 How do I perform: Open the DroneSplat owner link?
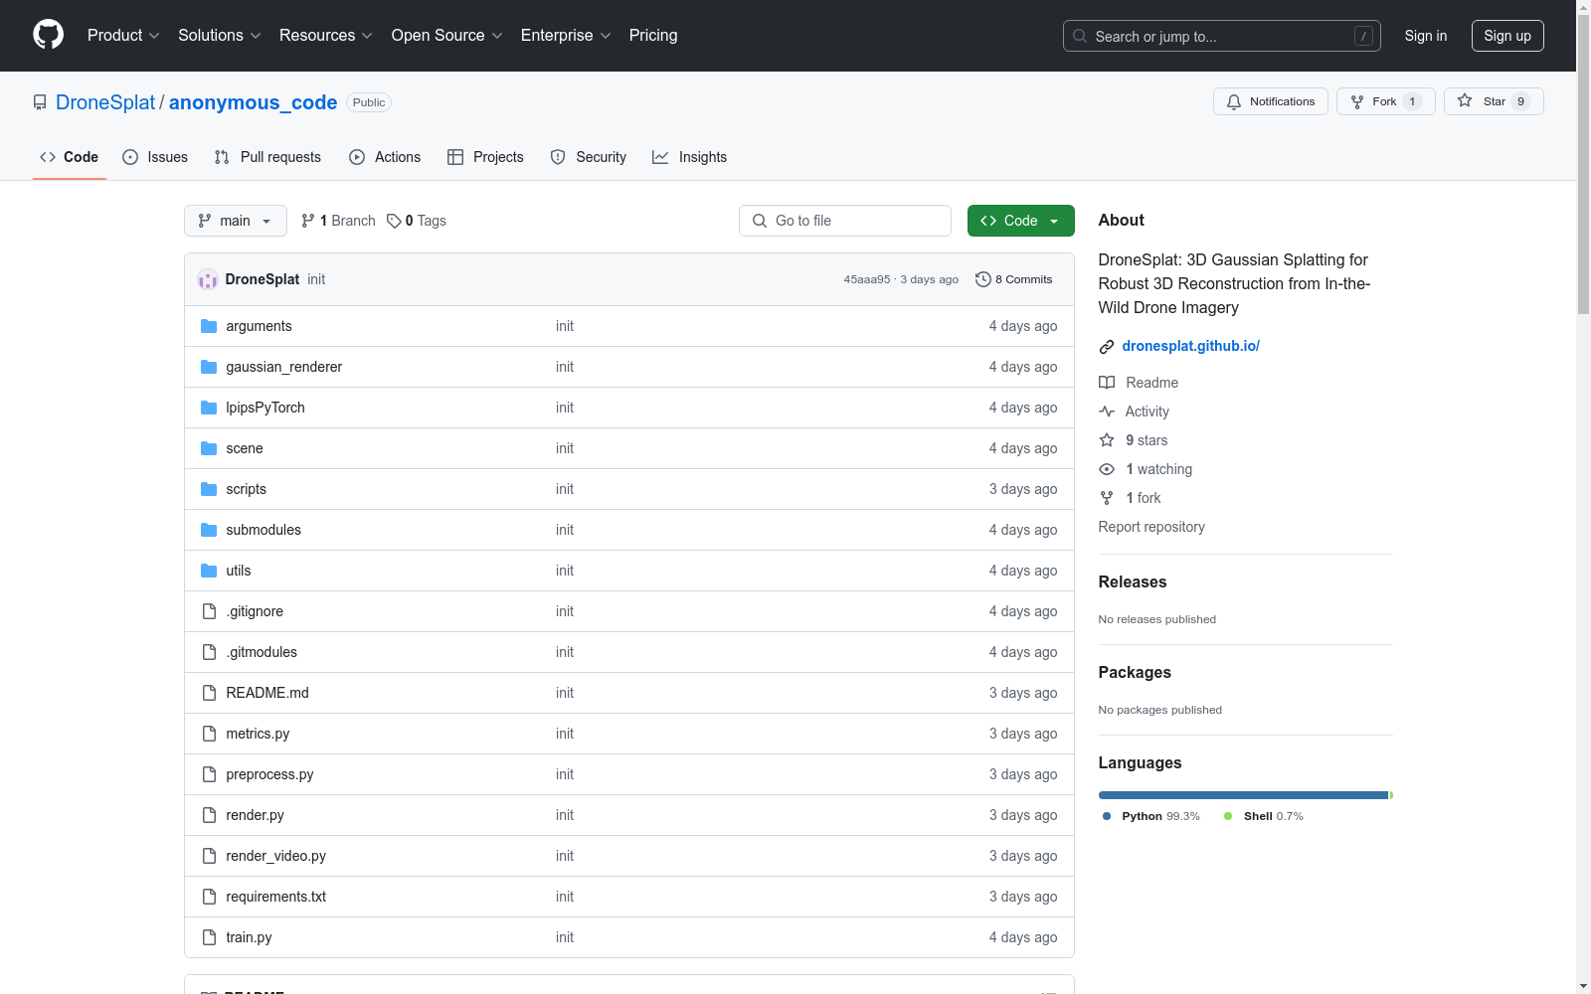coord(105,102)
